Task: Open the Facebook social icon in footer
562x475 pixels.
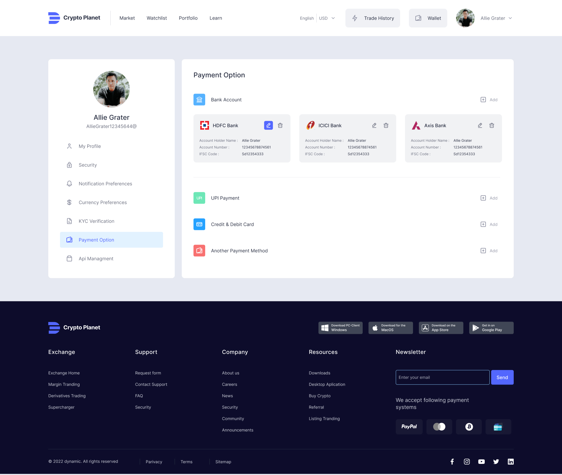Action: [x=452, y=462]
